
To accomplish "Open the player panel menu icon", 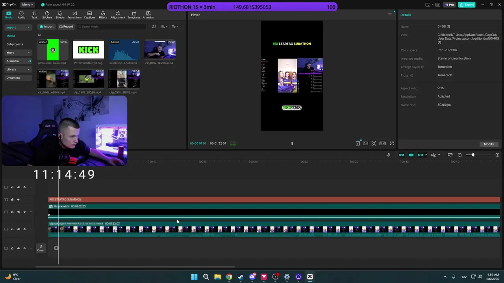I will (x=390, y=15).
